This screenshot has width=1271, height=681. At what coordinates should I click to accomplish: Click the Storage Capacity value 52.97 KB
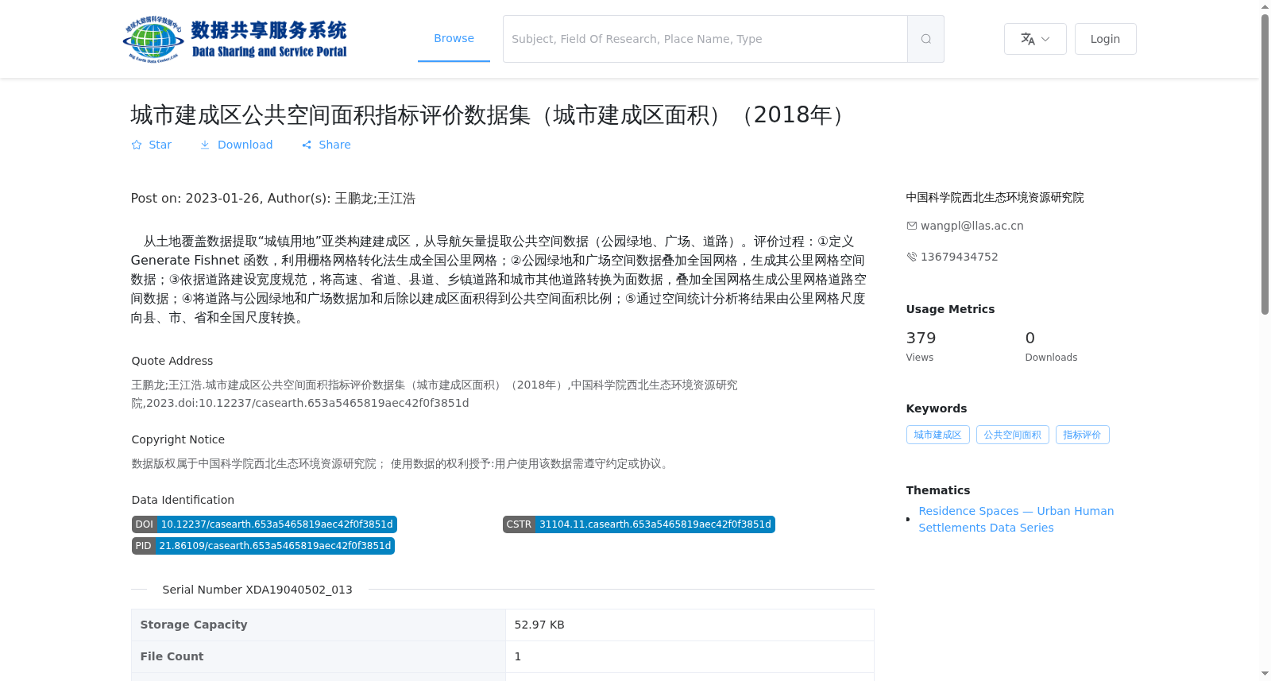click(539, 625)
